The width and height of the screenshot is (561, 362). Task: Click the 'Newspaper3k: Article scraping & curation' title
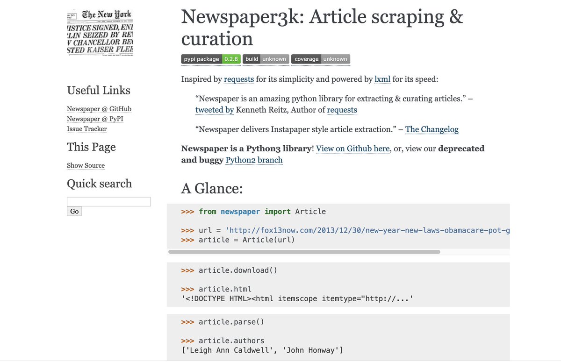point(322,28)
